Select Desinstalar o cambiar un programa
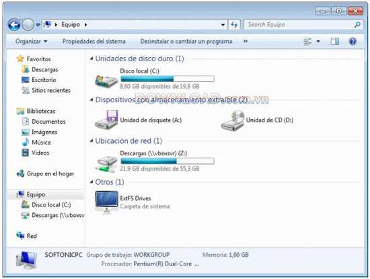 tap(186, 41)
